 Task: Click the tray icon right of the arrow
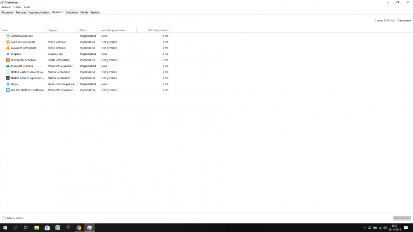[x=370, y=228]
